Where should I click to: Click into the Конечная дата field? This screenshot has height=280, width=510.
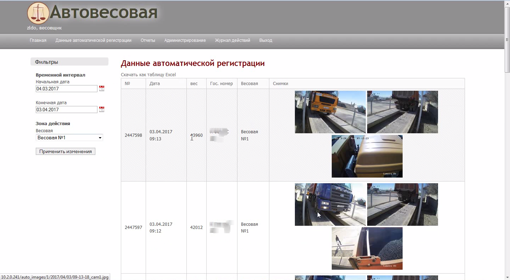tap(66, 110)
